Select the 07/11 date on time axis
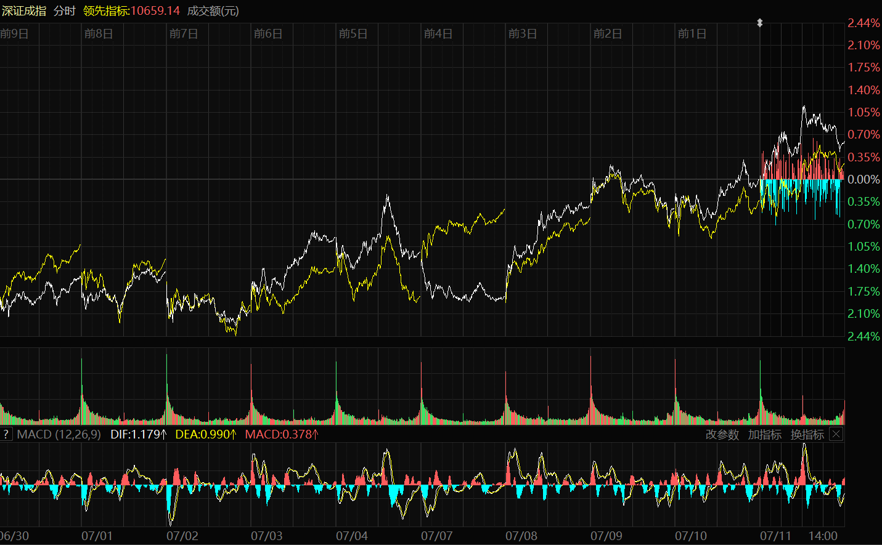This screenshot has width=882, height=545. point(775,536)
